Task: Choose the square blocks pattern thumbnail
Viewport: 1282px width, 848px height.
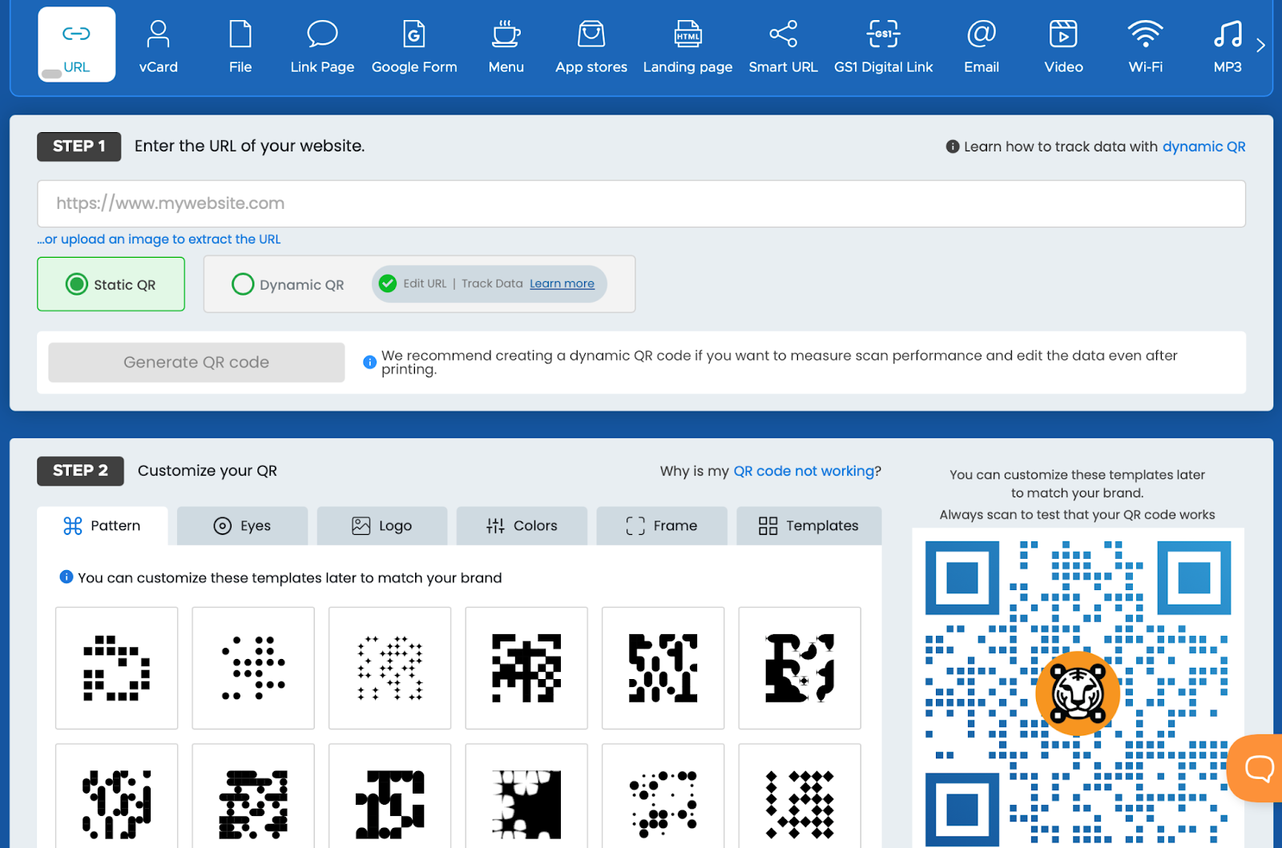Action: coord(117,668)
